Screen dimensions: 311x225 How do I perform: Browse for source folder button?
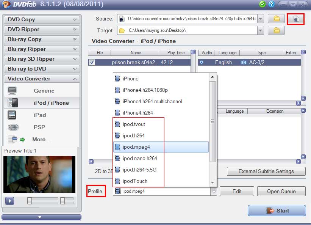(276, 19)
